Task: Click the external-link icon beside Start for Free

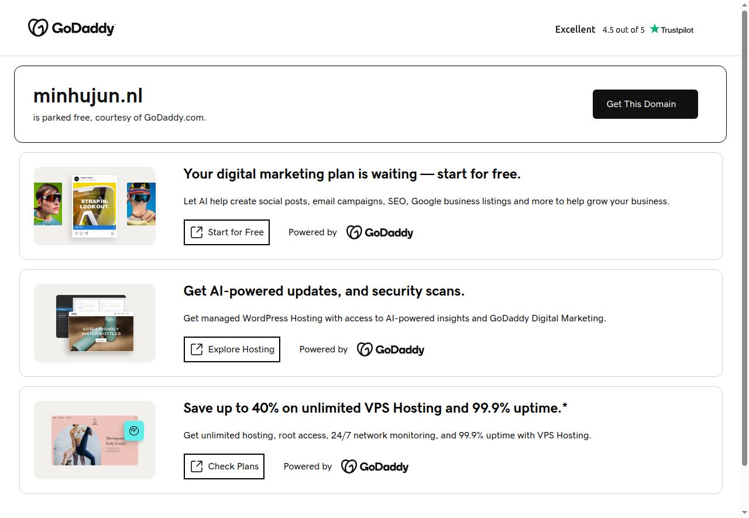Action: click(197, 232)
